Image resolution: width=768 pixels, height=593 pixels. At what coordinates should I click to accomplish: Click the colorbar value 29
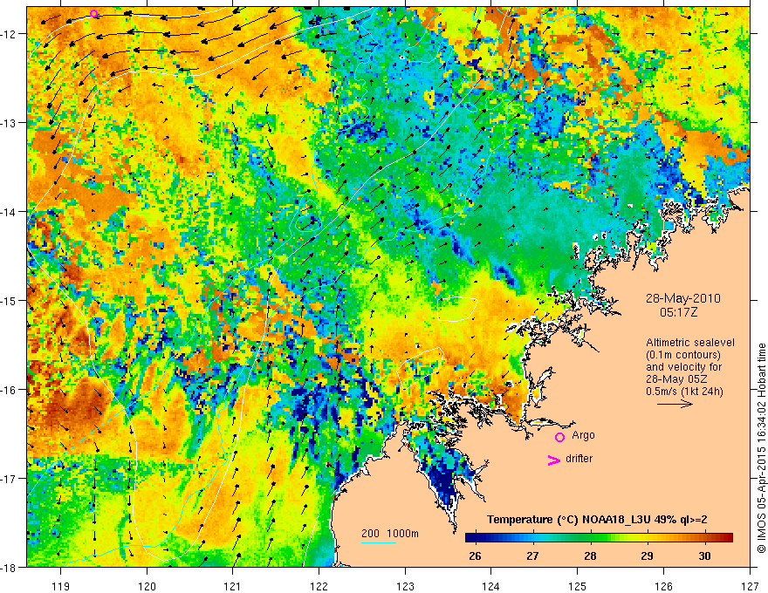click(647, 556)
